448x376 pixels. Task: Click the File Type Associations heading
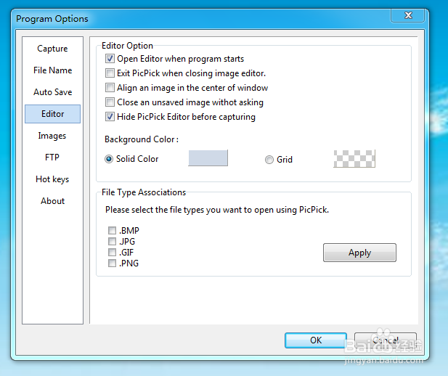point(144,192)
